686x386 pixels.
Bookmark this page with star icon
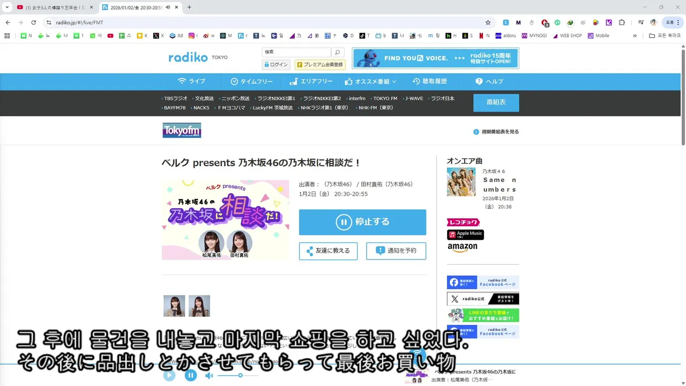(x=488, y=23)
